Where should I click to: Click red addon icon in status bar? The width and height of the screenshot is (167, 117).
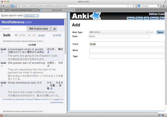click(x=1, y=115)
